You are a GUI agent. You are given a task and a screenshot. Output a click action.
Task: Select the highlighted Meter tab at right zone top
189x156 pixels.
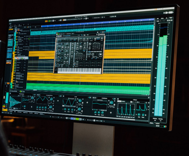click(171, 18)
